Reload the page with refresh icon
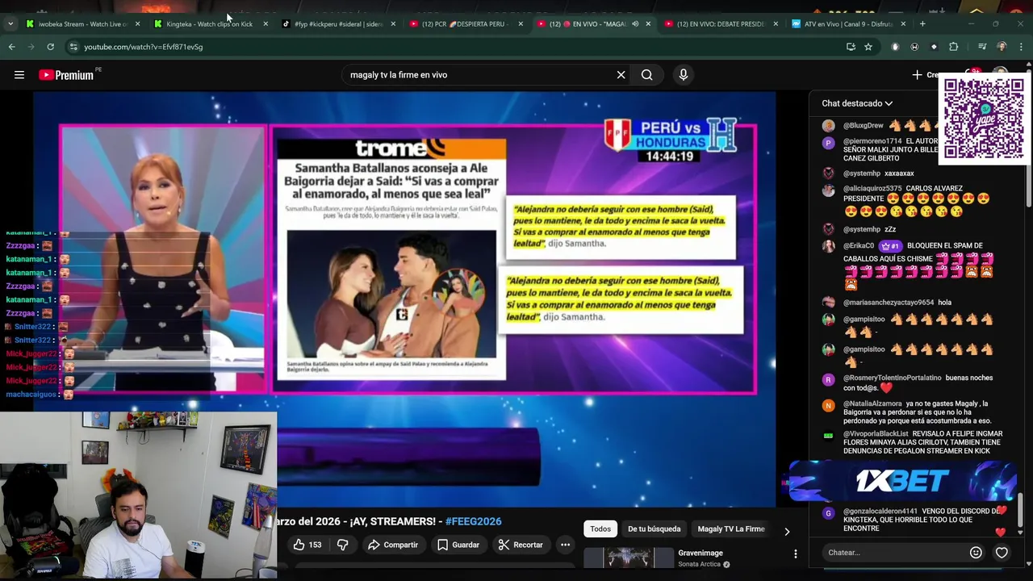The height and width of the screenshot is (581, 1033). pyautogui.click(x=50, y=47)
